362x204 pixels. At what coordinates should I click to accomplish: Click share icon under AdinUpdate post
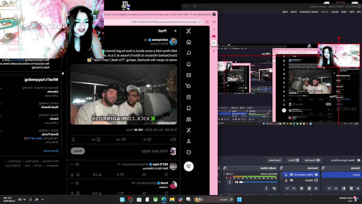click(x=73, y=139)
